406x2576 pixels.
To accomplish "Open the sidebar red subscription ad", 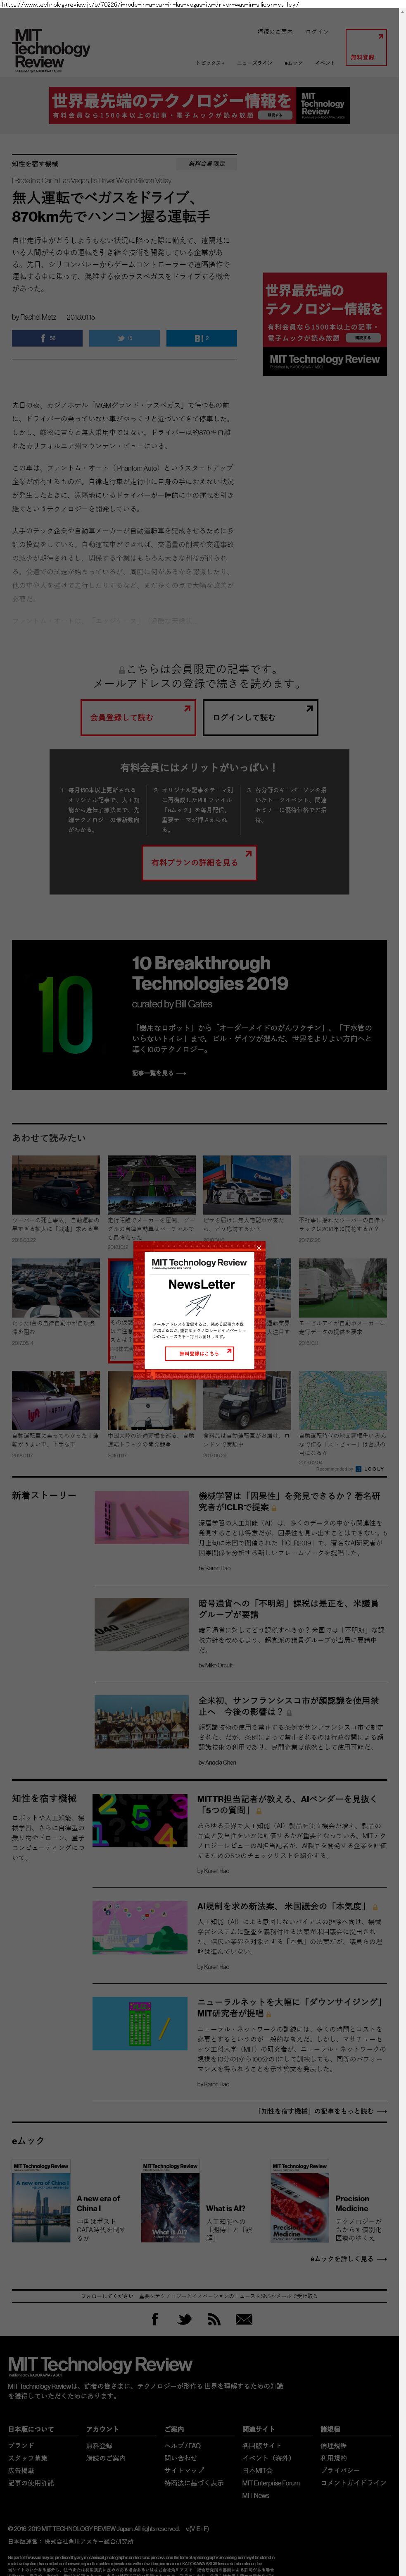I will click(x=324, y=324).
